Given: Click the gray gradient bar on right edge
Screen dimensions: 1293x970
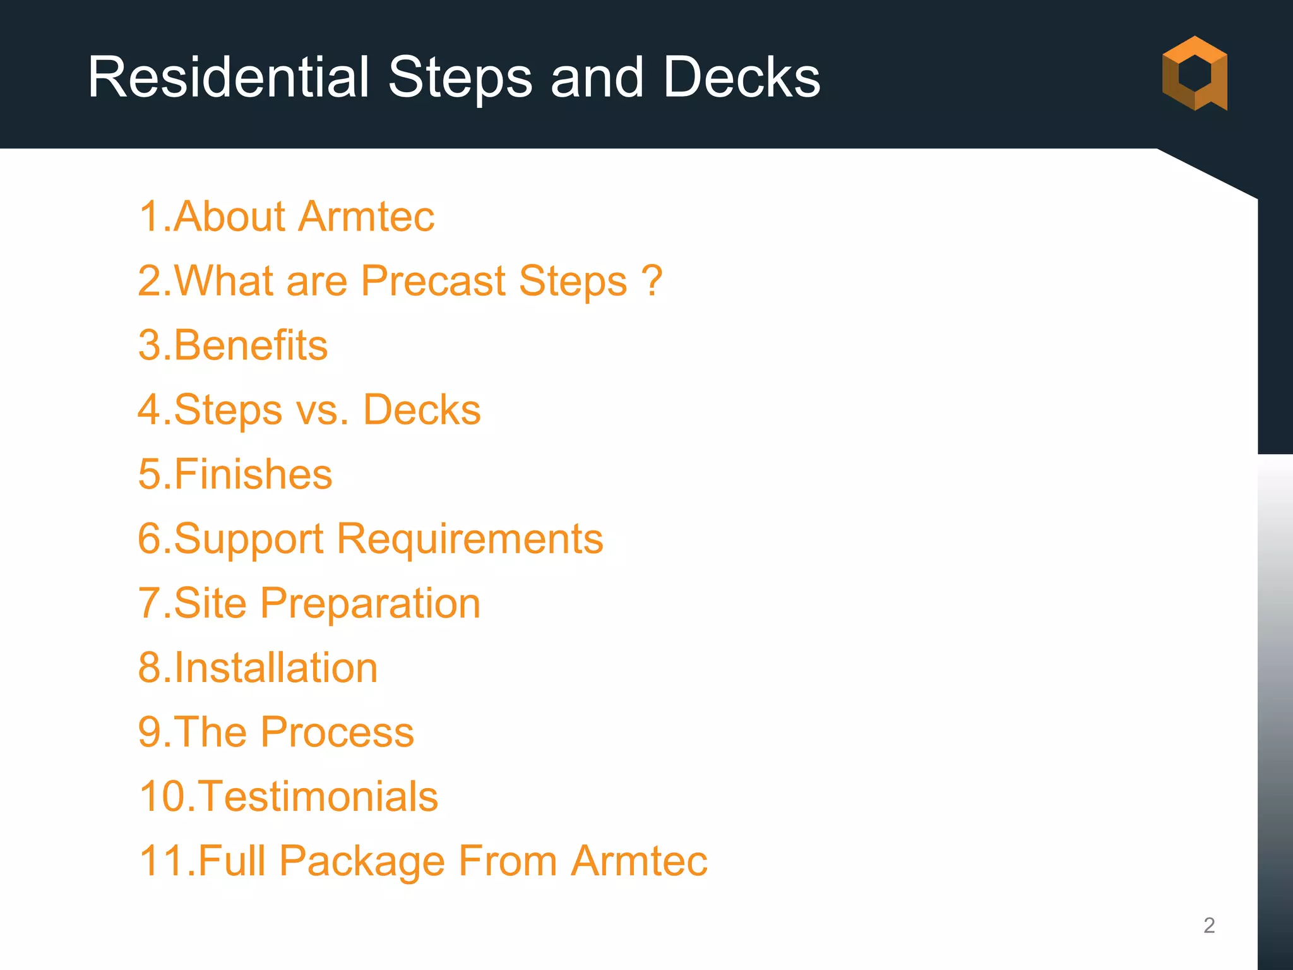Looking at the screenshot, I should tap(1275, 712).
